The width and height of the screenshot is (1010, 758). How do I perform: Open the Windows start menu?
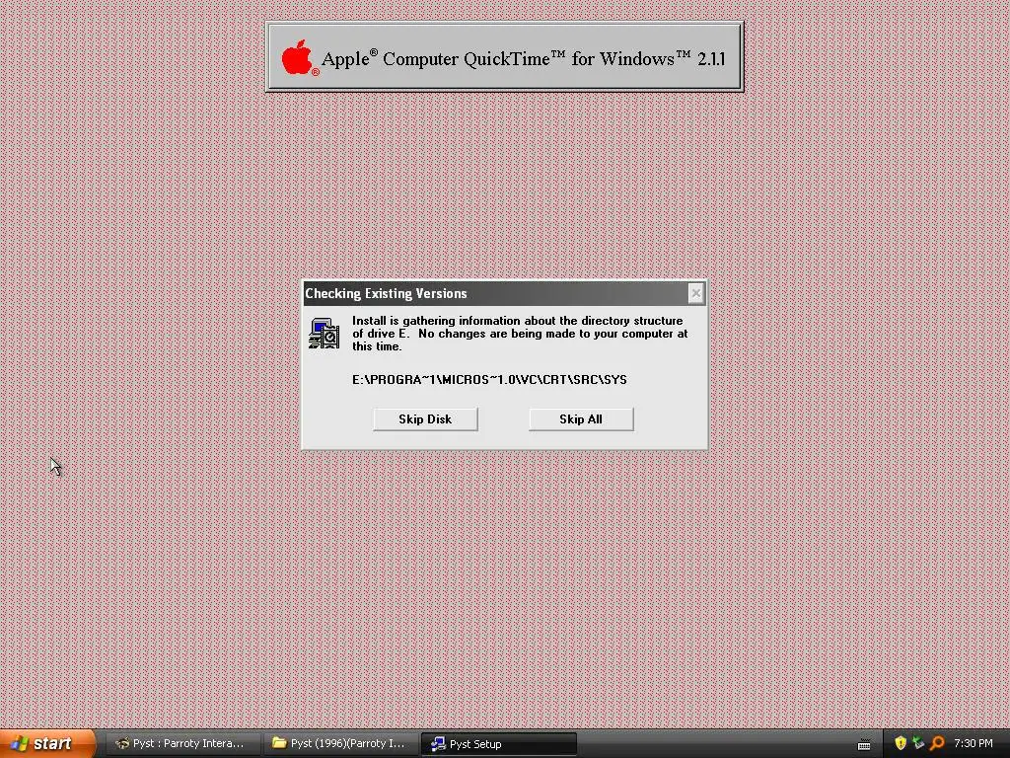click(47, 743)
